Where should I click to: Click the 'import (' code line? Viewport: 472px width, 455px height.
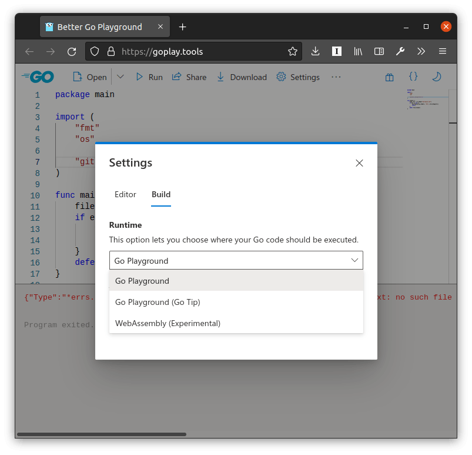pyautogui.click(x=75, y=117)
